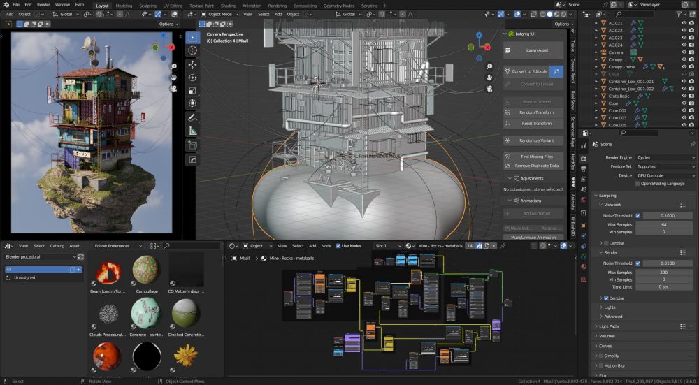The image size is (699, 385).
Task: Click the Convert to Editable button
Action: [x=526, y=71]
